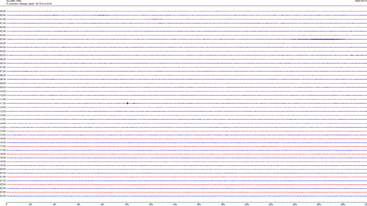The width and height of the screenshot is (367, 206).
Task: Click the seismic spike on the 11:30 trace
Action: 127,103
